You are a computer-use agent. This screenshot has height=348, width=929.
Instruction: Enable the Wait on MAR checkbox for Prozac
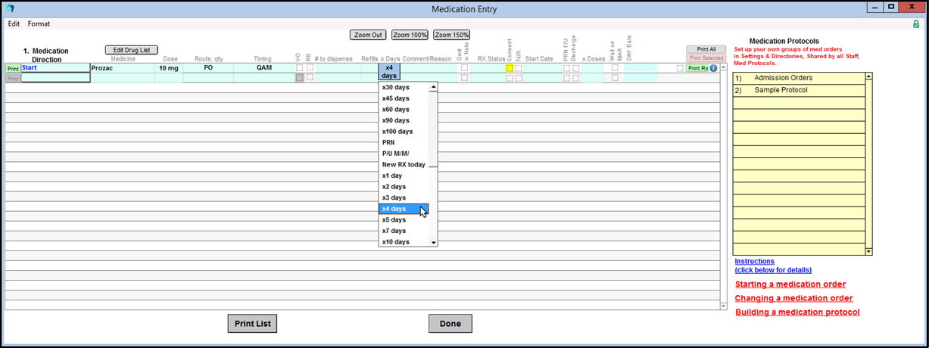615,68
